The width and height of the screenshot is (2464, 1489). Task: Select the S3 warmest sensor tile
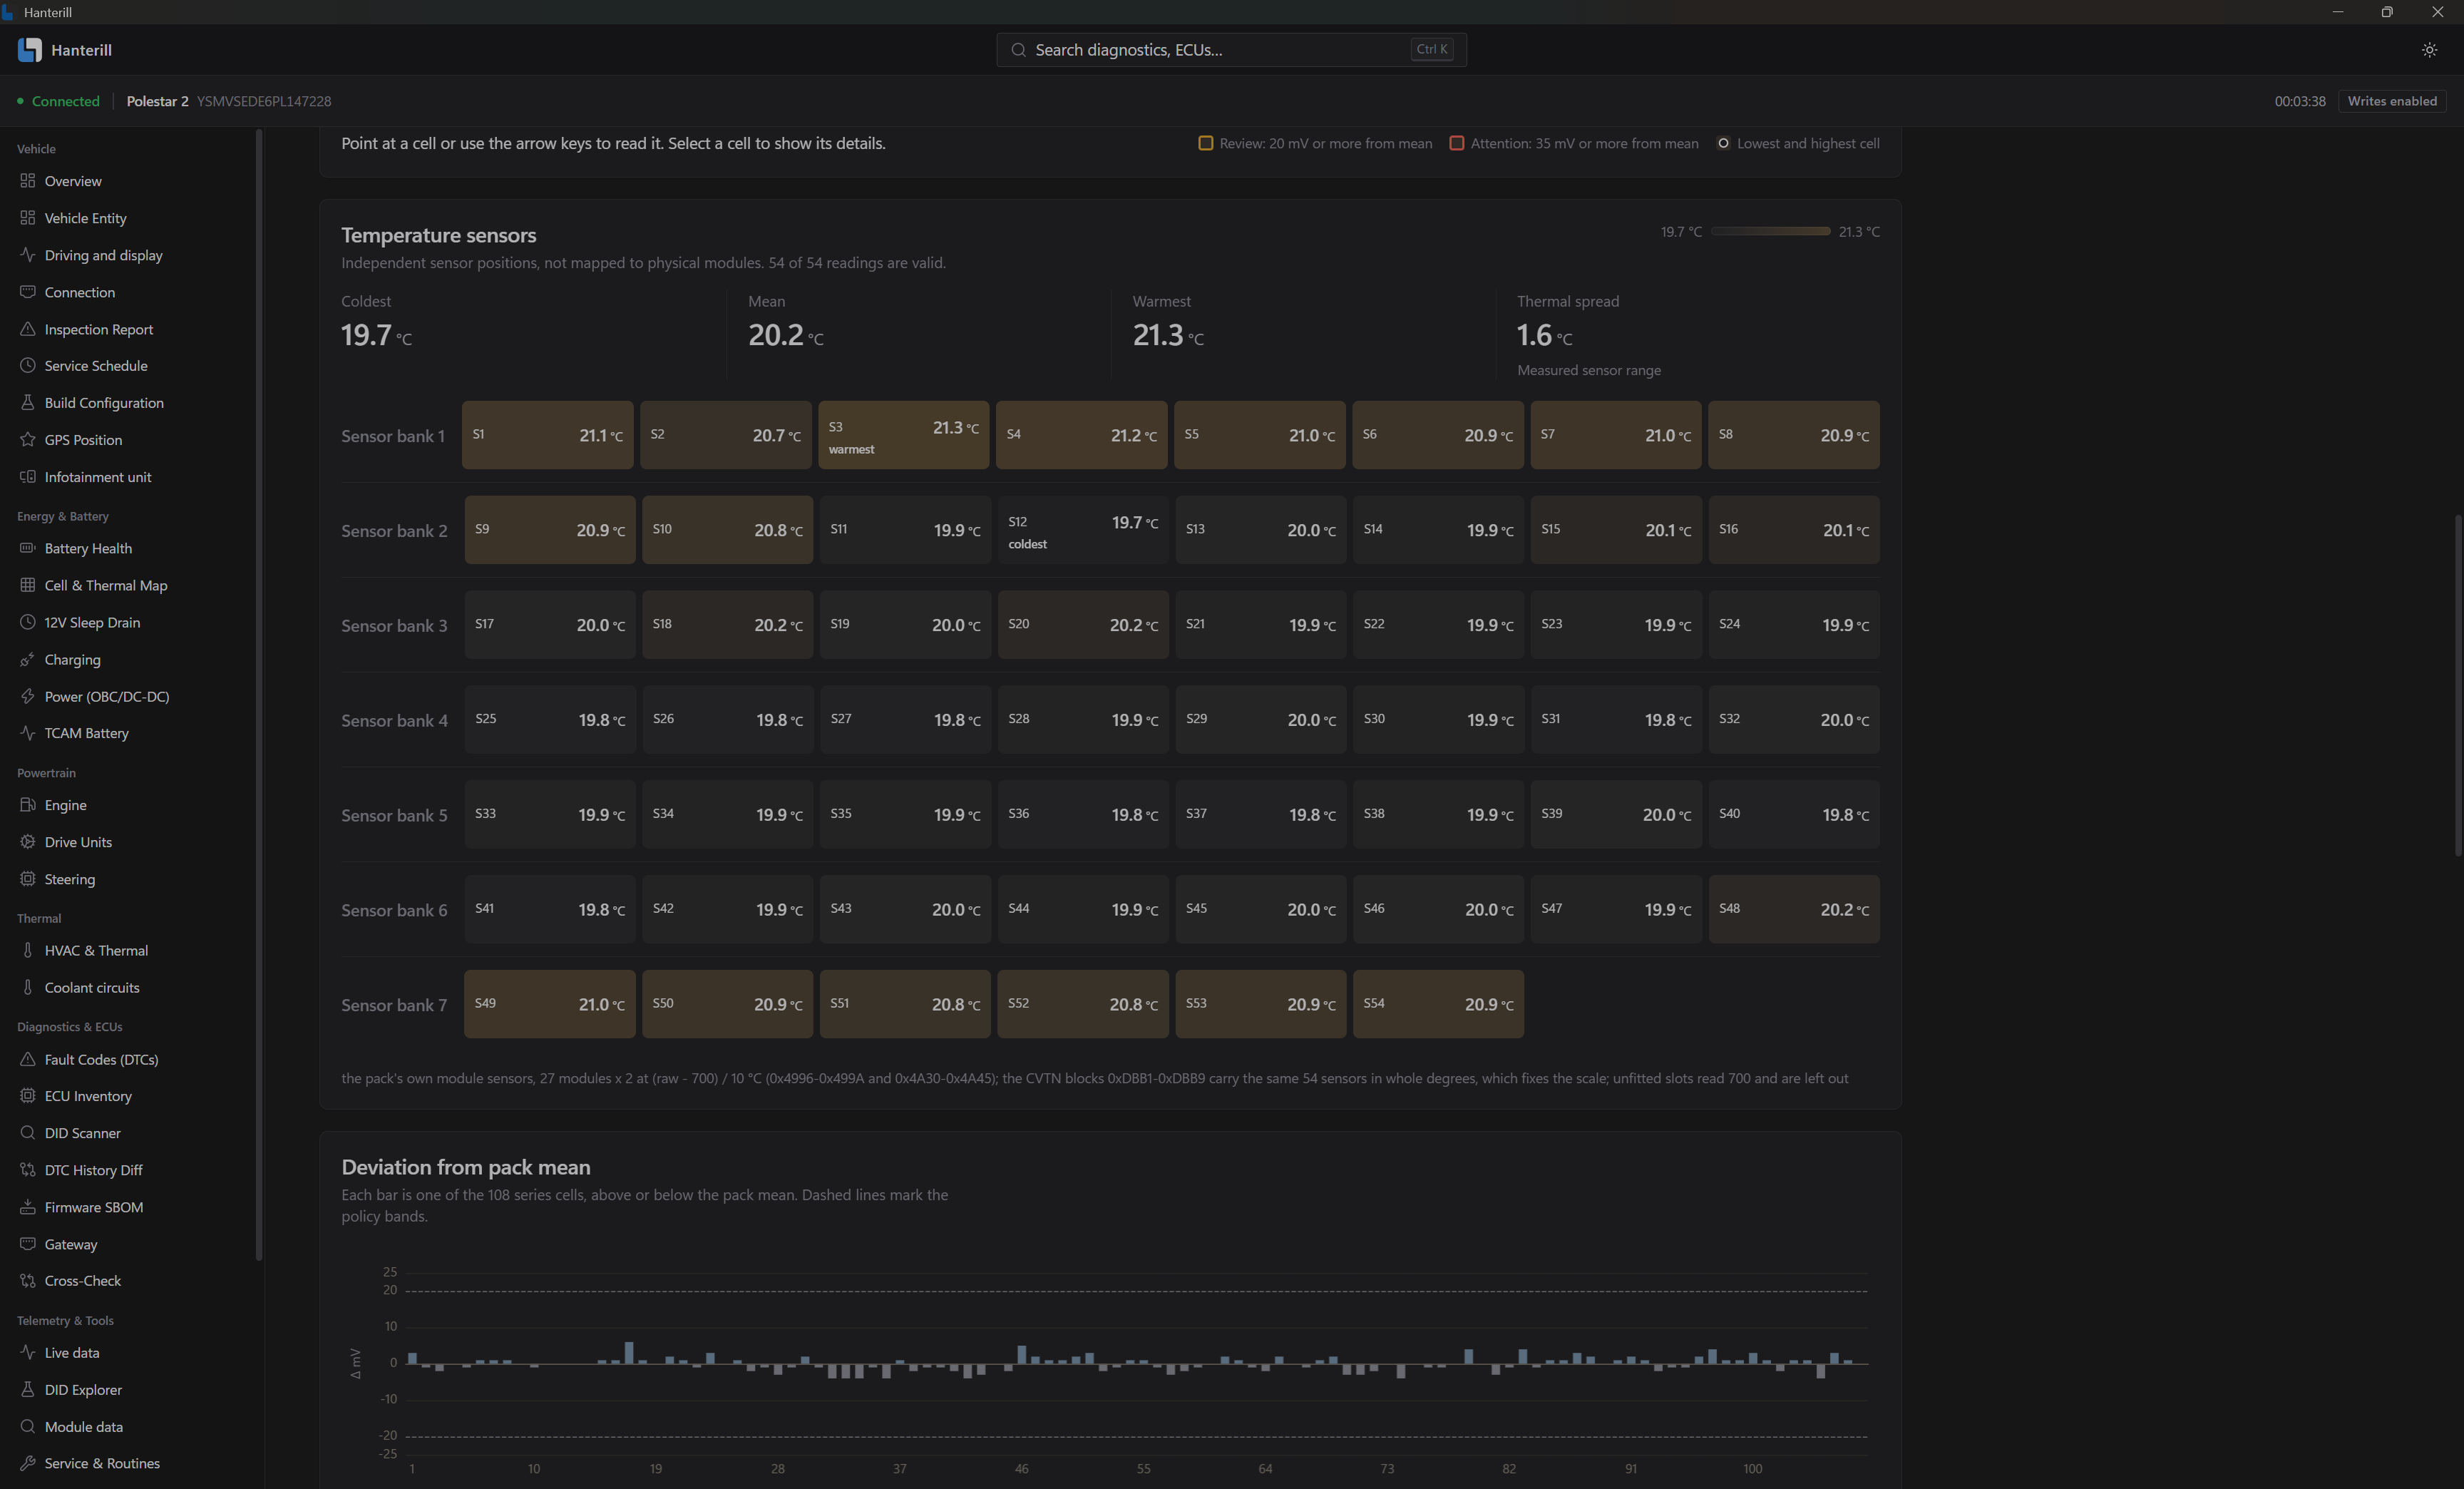coord(903,435)
